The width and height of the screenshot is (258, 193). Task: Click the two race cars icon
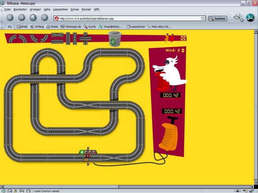coord(169,39)
